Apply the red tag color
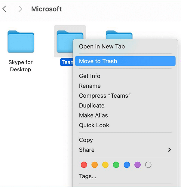The height and width of the screenshot is (187, 181). pyautogui.click(x=84, y=165)
